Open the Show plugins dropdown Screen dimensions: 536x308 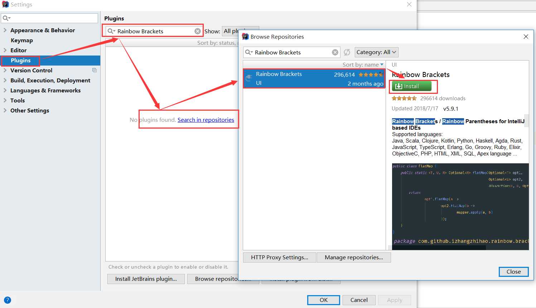click(x=240, y=31)
